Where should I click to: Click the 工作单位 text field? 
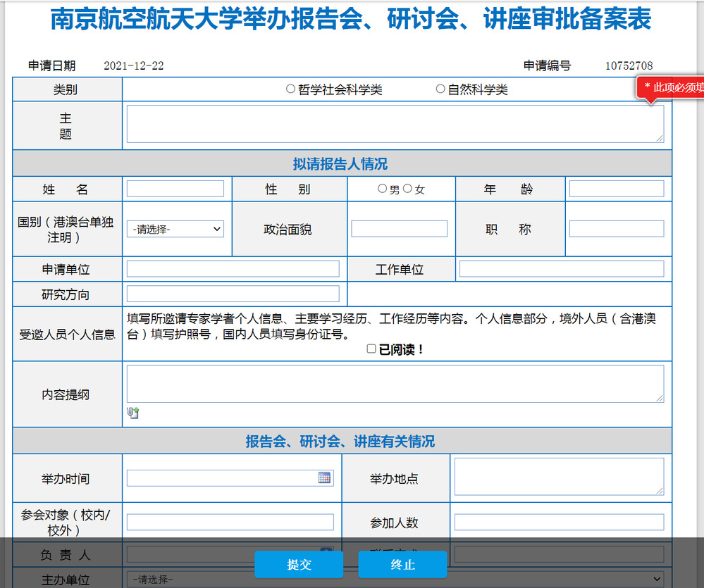tap(562, 269)
